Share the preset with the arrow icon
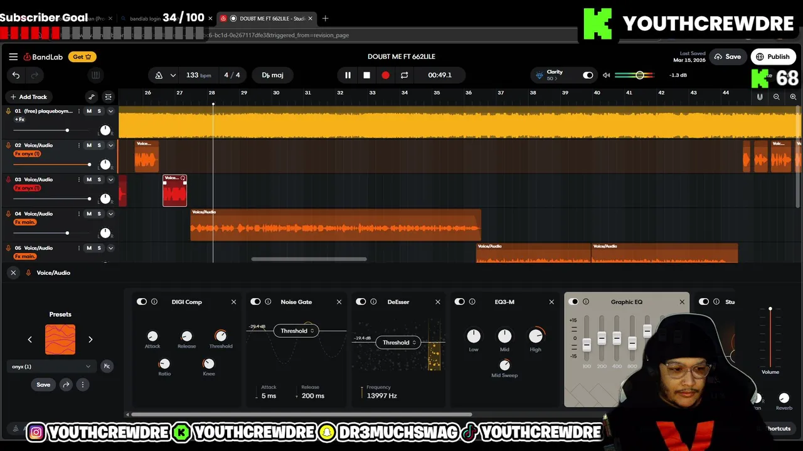 (66, 385)
